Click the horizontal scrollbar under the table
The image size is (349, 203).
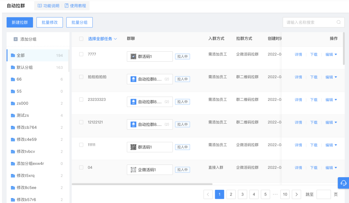[142, 184]
